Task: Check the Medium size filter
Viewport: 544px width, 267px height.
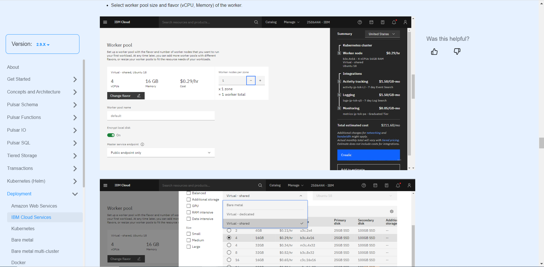Action: (x=189, y=240)
